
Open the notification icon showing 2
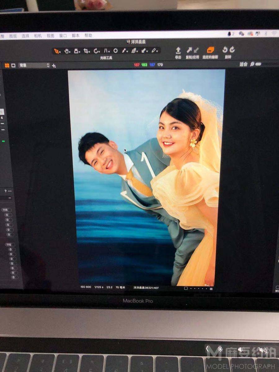click(231, 34)
